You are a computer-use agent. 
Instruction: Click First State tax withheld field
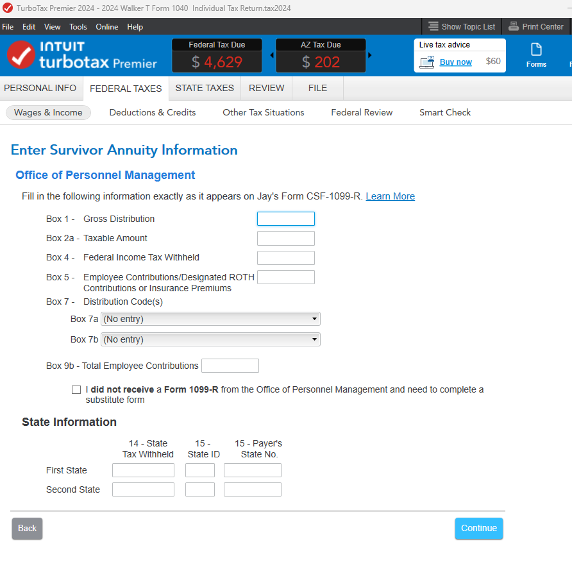coord(144,470)
